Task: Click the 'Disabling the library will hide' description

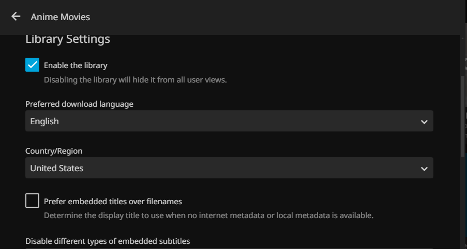Action: (x=135, y=80)
